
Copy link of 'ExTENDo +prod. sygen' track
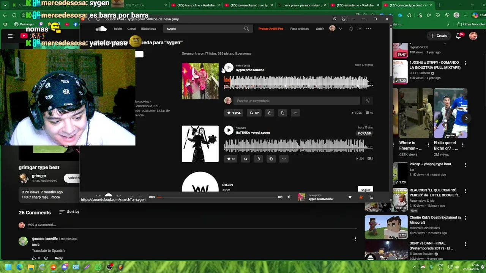pyautogui.click(x=271, y=159)
